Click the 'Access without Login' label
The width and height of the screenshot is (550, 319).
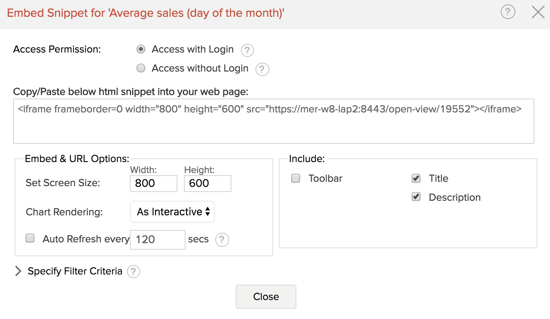pyautogui.click(x=200, y=68)
